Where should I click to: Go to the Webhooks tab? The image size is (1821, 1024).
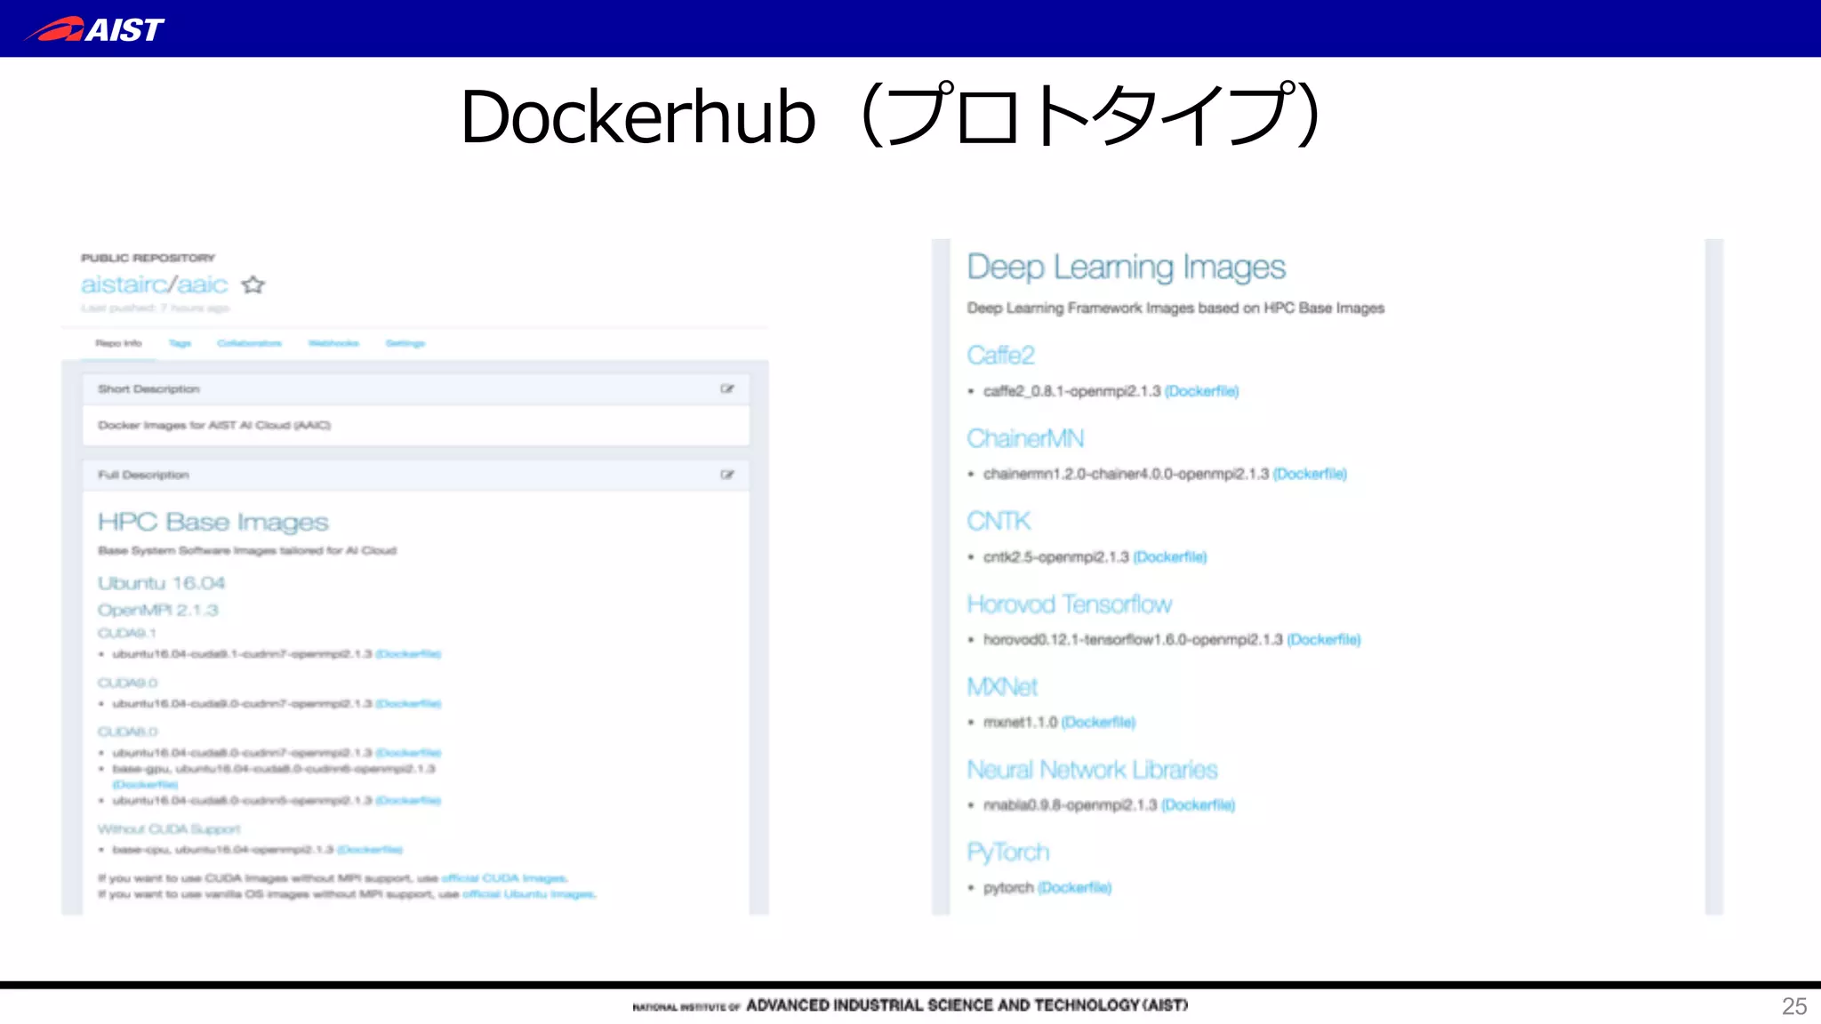coord(333,343)
